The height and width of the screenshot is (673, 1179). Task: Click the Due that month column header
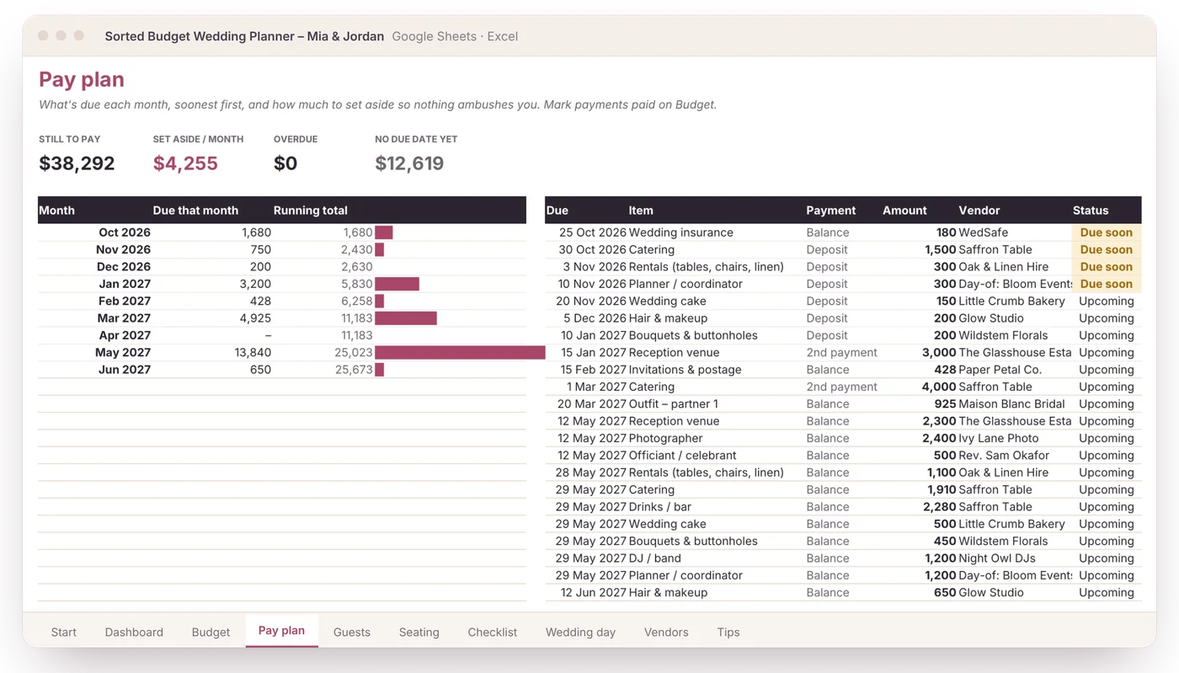(195, 211)
